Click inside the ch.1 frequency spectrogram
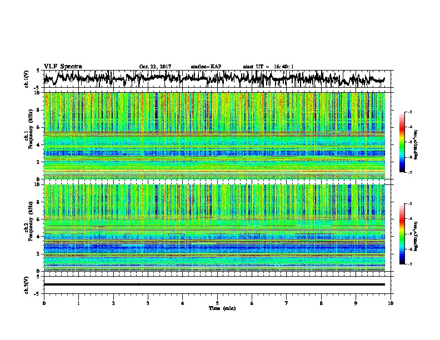Screen dimensions: 440x340 (x=214, y=136)
